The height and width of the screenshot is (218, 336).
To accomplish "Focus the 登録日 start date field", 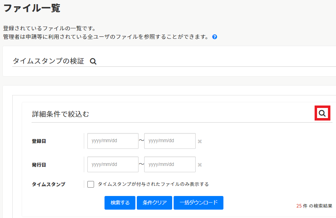I will pyautogui.click(x=113, y=141).
